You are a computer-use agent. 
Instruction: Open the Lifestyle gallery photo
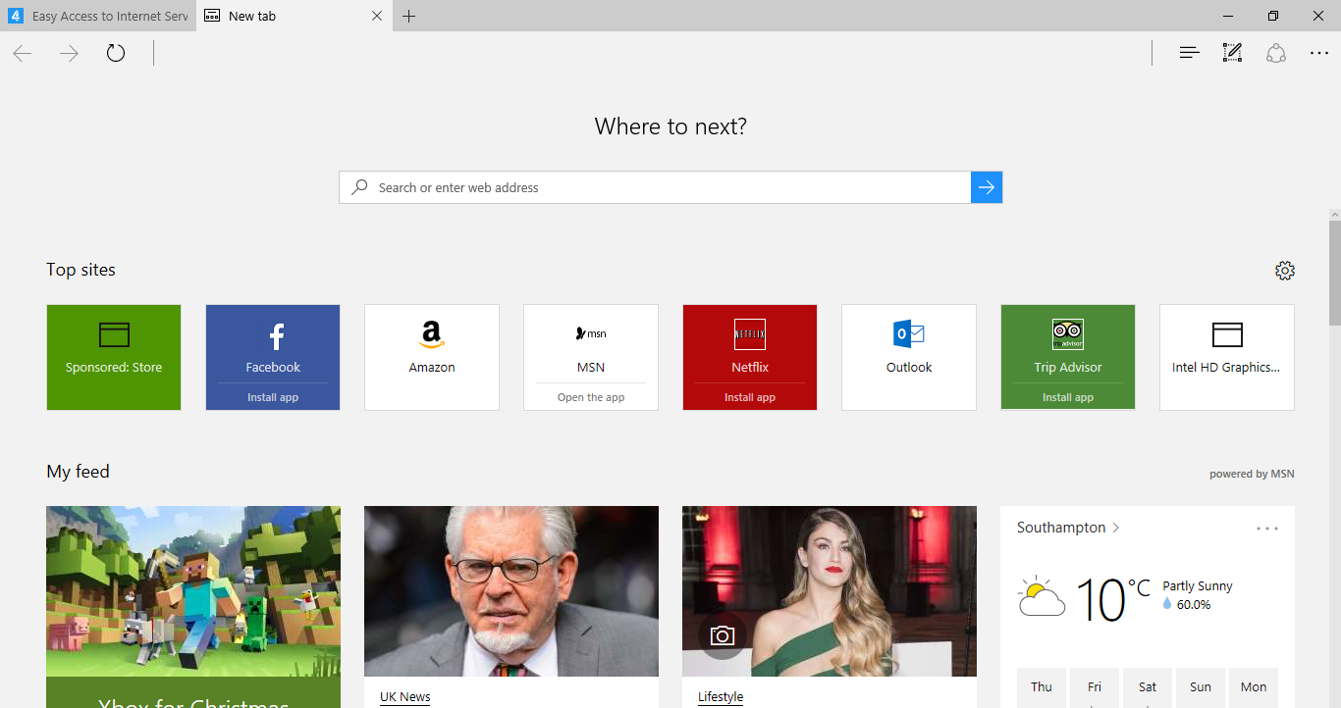click(x=830, y=591)
